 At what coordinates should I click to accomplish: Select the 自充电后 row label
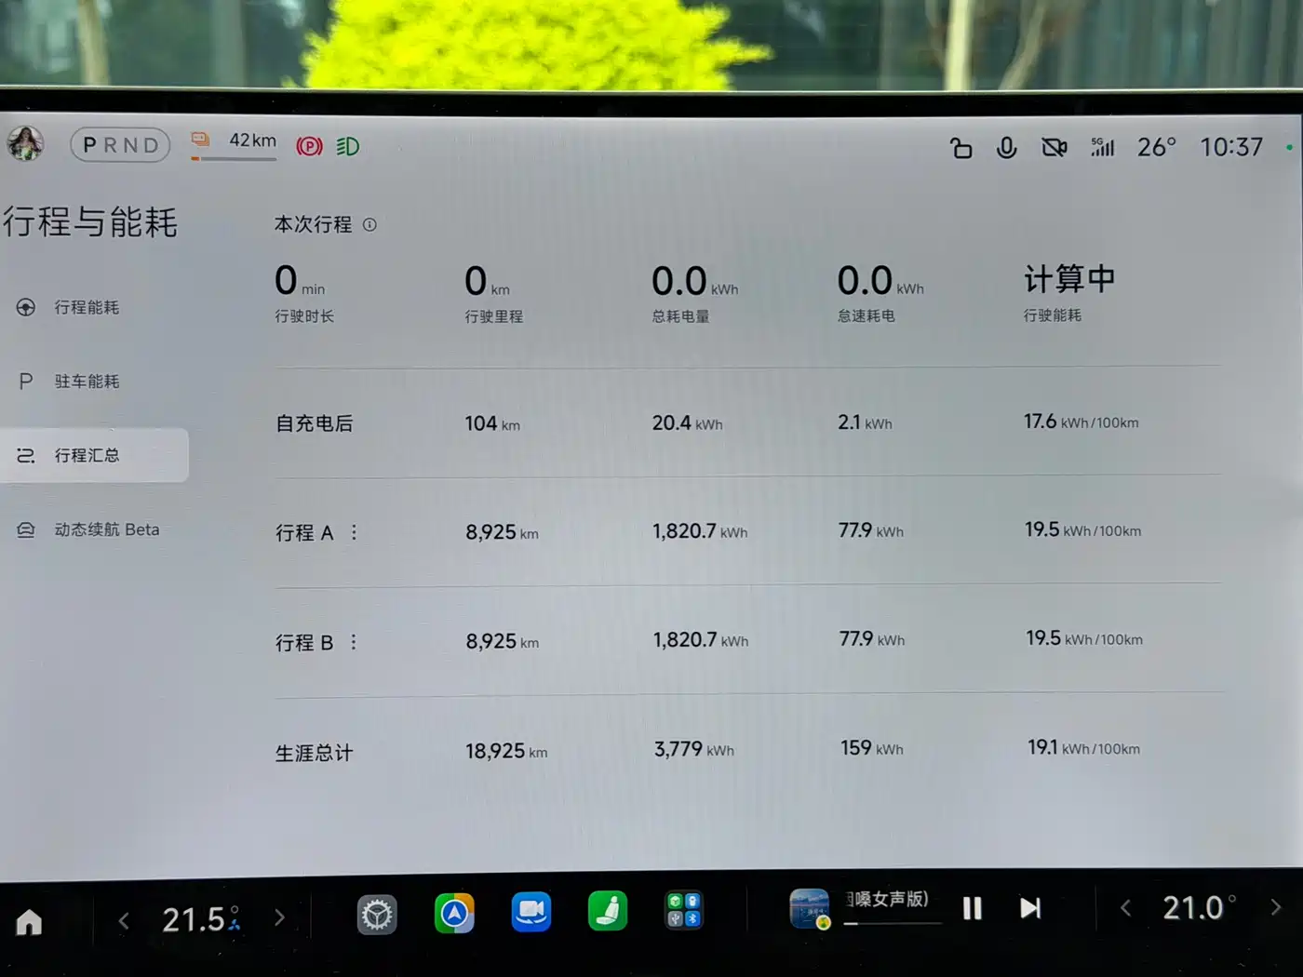pyautogui.click(x=315, y=423)
